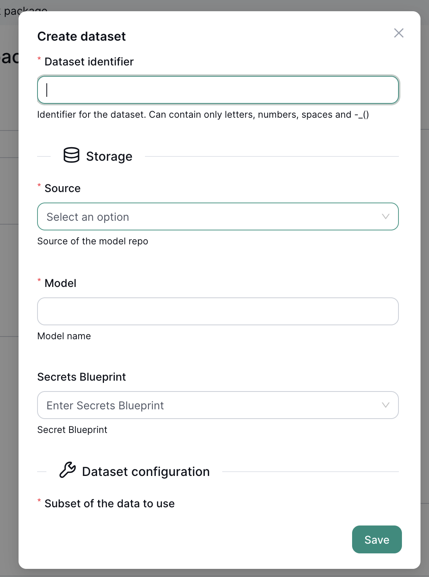Click the chevron icon in the Source selector

click(x=385, y=216)
